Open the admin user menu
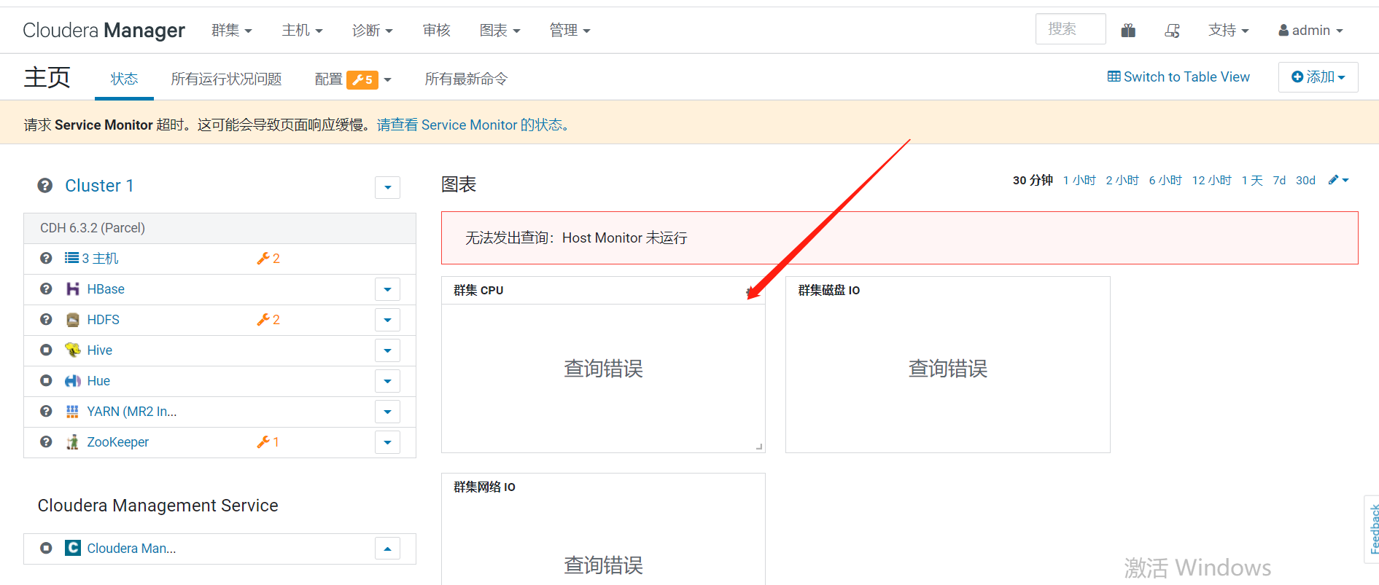The width and height of the screenshot is (1379, 585). click(x=1310, y=31)
